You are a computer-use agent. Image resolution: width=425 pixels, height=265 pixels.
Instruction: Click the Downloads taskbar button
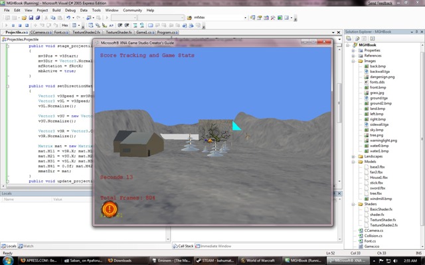pos(127,260)
